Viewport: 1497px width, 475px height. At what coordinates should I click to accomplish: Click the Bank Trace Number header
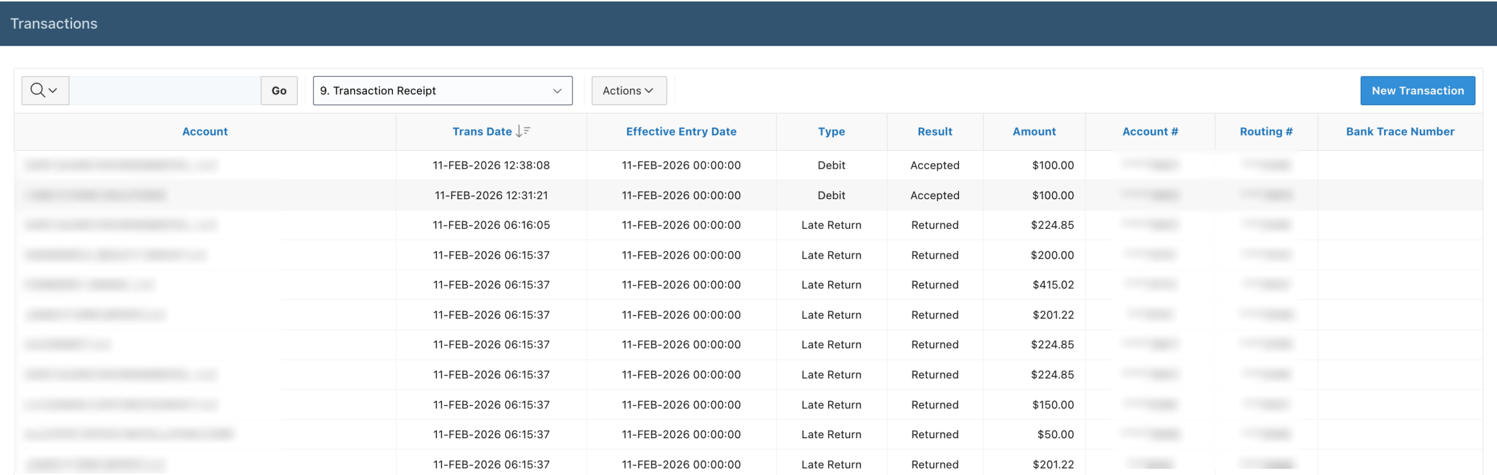(x=1399, y=131)
